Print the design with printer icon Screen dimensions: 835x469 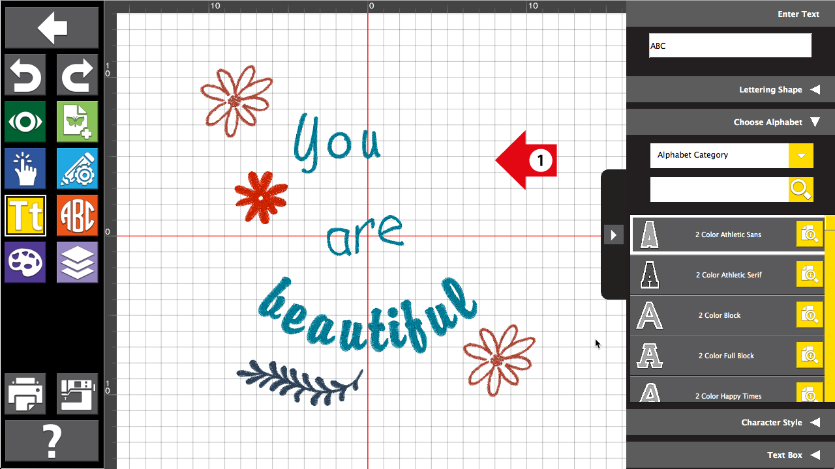tap(25, 394)
